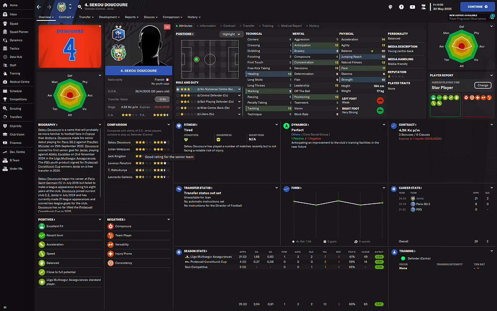
Task: Expand the Player Report panel chevron
Action: 491,75
